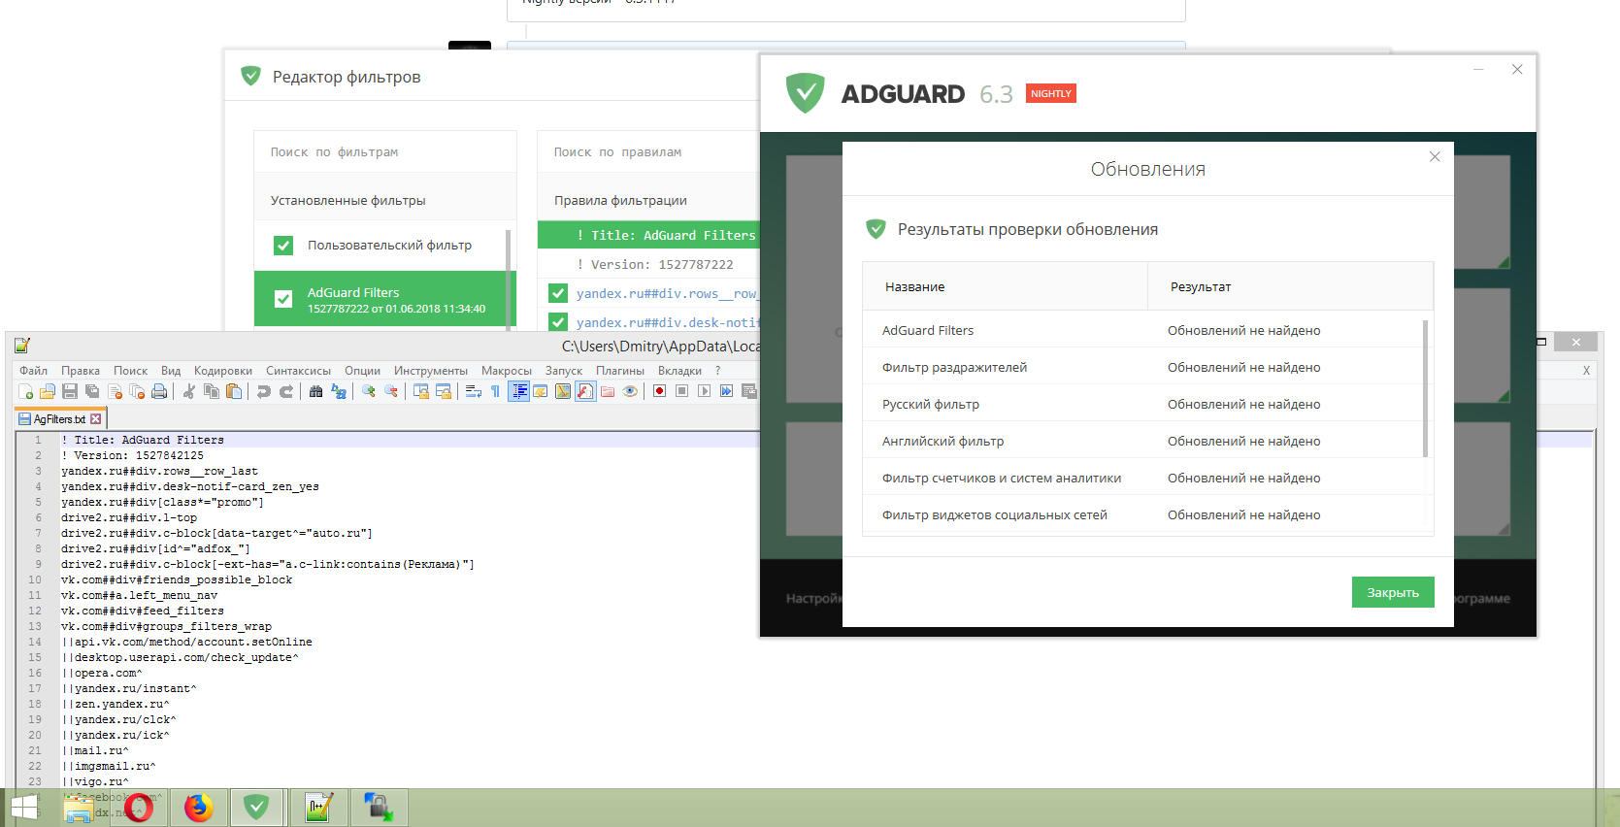Zoom out using the magnifier minus icon

pyautogui.click(x=391, y=391)
